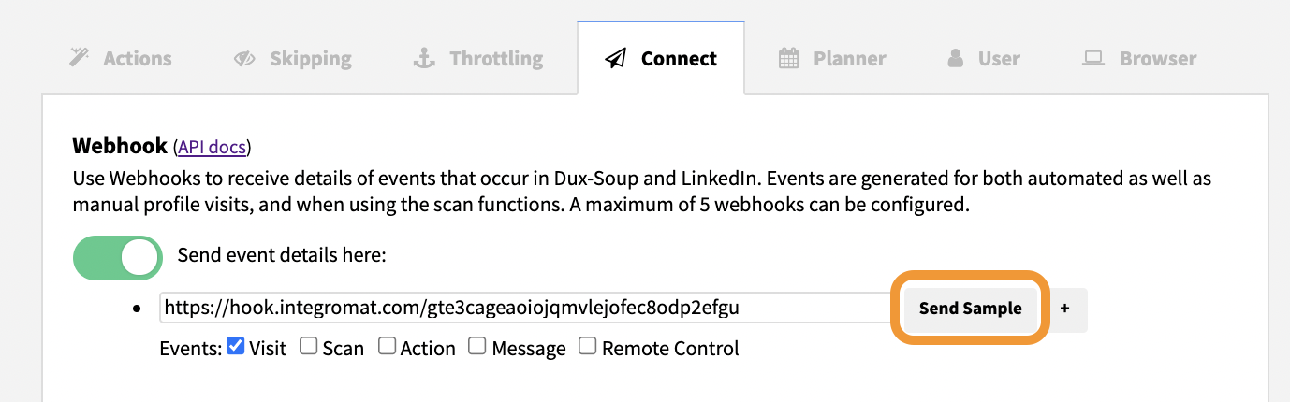This screenshot has width=1290, height=402.
Task: Uncheck the Visit event checkbox
Action: click(x=235, y=347)
